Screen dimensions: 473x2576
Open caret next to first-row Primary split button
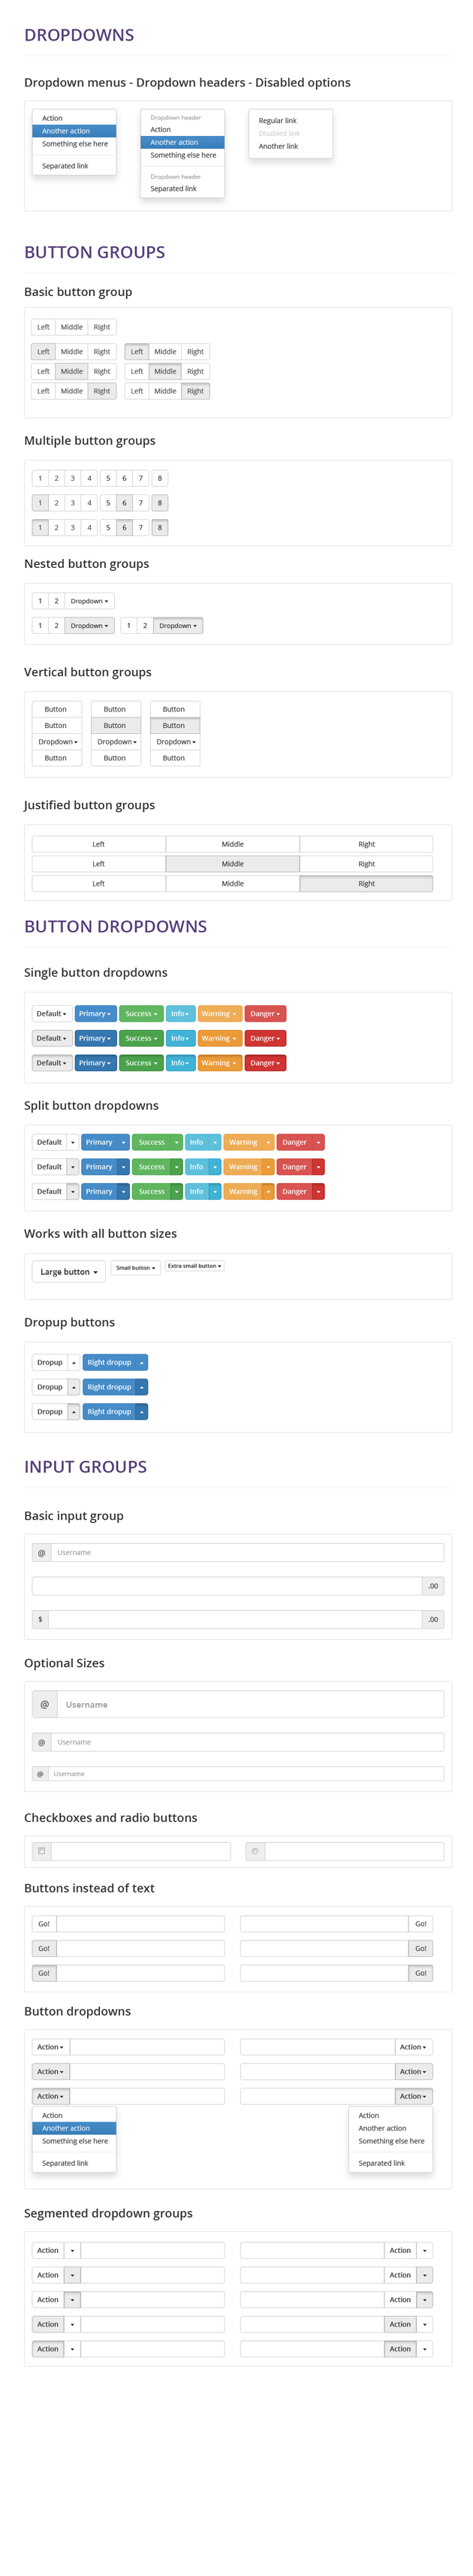[124, 1141]
